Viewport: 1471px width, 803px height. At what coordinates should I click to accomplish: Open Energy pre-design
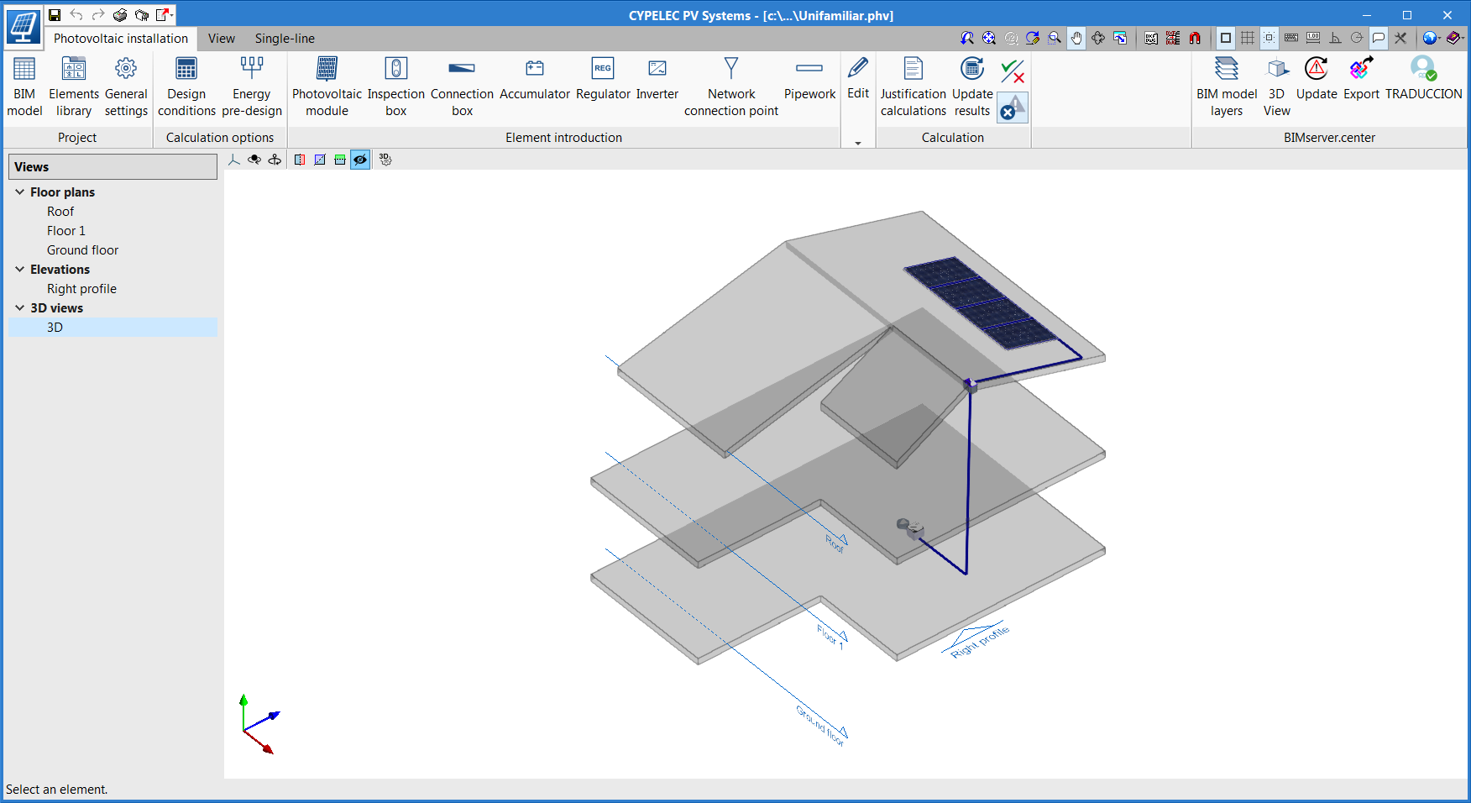pyautogui.click(x=251, y=86)
